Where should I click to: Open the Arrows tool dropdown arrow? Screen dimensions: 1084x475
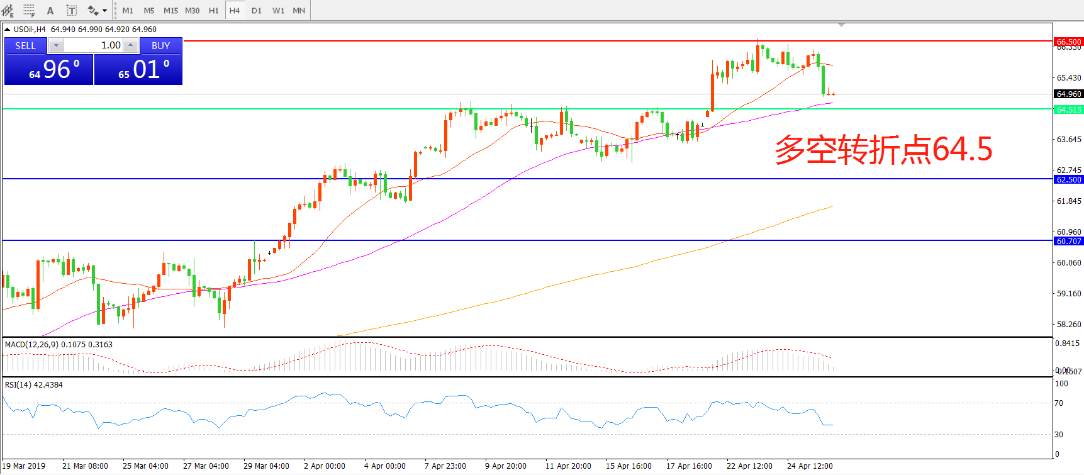coord(104,10)
